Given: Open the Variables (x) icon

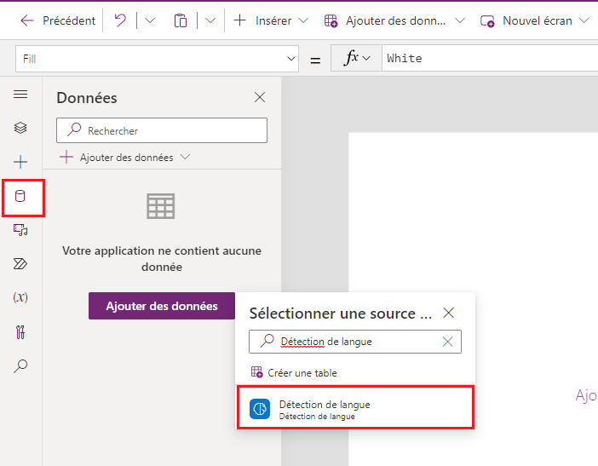Looking at the screenshot, I should coord(20,297).
